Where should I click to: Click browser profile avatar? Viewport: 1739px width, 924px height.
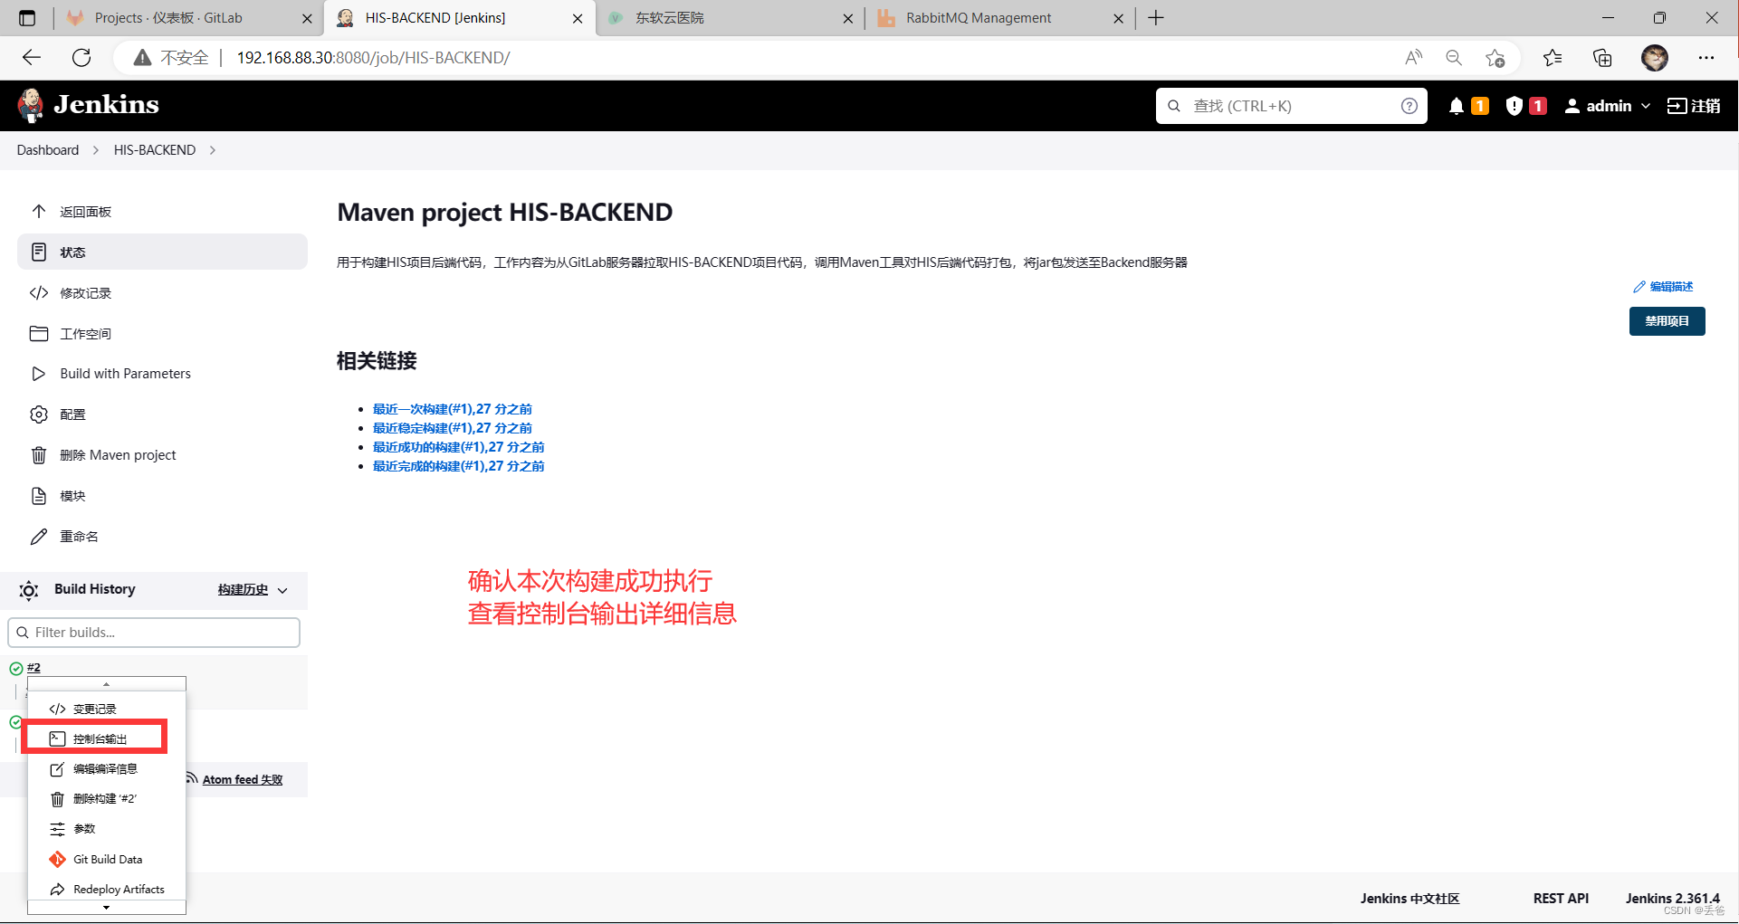[1655, 58]
